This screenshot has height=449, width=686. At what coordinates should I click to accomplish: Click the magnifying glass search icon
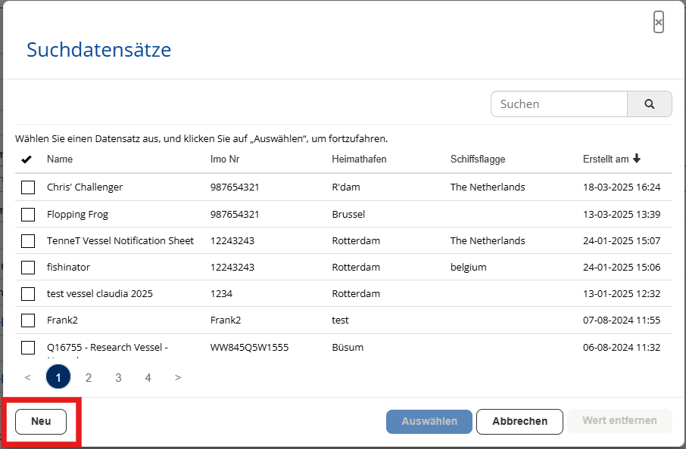[x=650, y=104]
